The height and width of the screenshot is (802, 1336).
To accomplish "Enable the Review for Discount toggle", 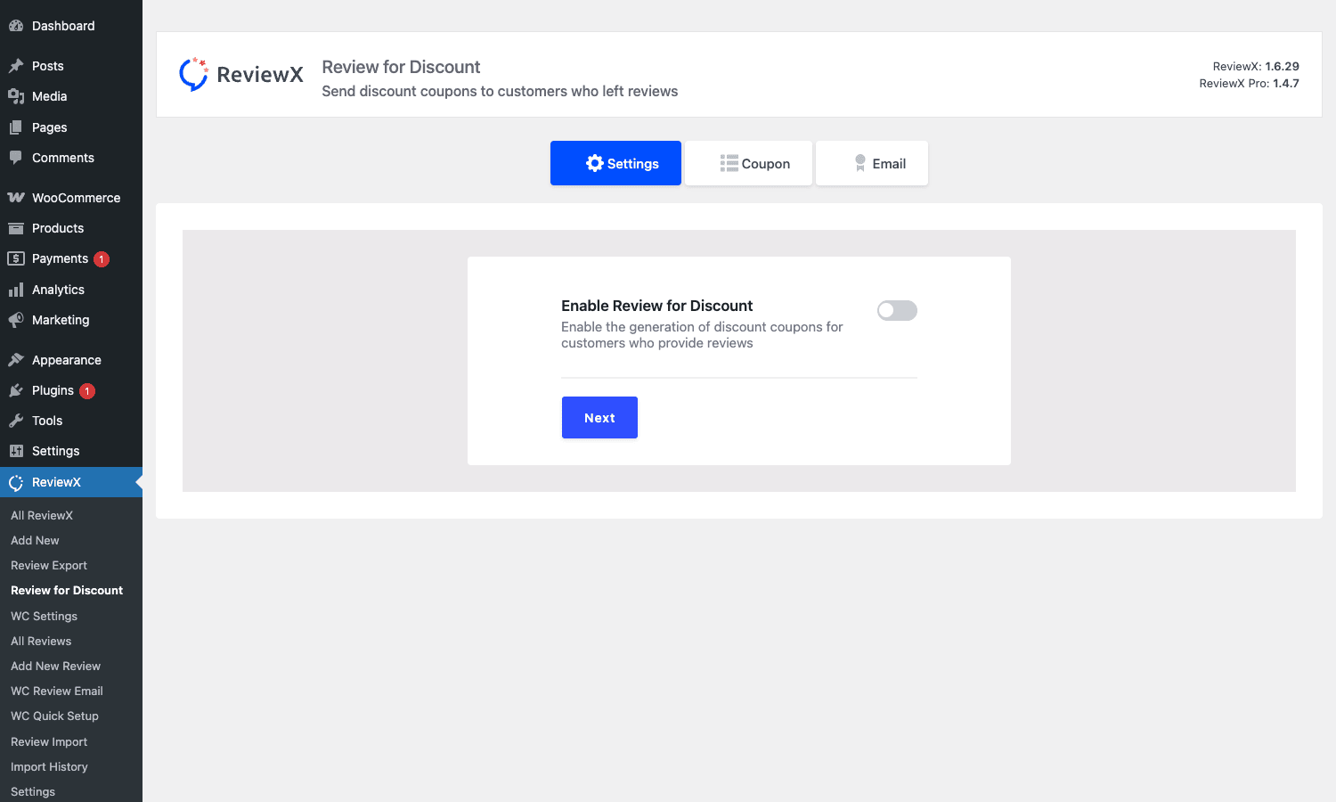I will (897, 310).
